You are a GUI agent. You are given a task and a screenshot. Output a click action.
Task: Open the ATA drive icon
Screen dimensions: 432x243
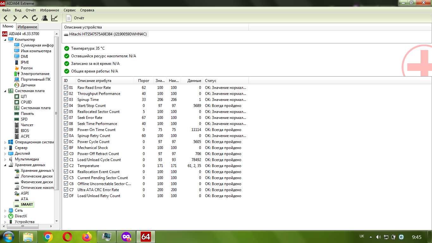pos(17,199)
